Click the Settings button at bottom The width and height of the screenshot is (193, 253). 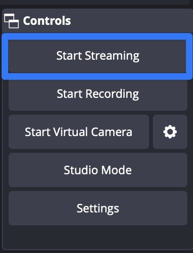coord(98,208)
